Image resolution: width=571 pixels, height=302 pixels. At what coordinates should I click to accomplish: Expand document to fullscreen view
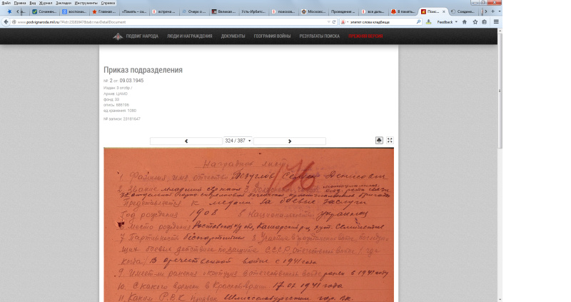tap(390, 140)
